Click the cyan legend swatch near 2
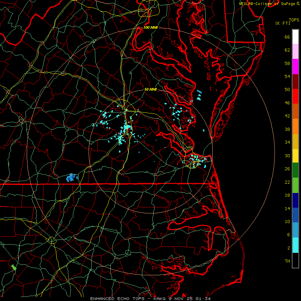 (295, 245)
